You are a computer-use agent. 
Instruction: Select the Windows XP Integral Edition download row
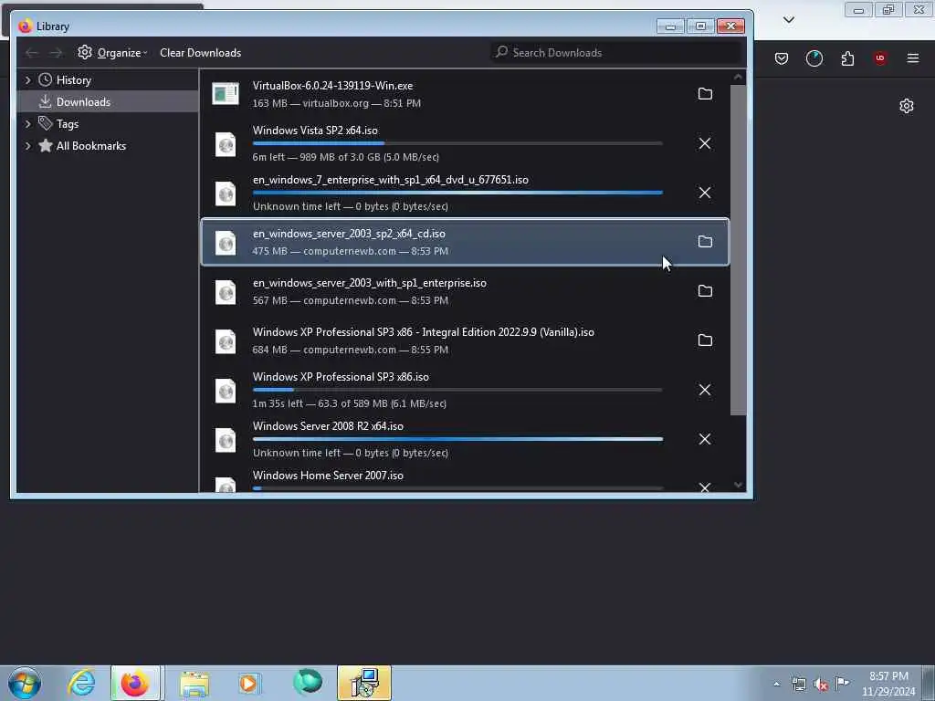(x=465, y=340)
